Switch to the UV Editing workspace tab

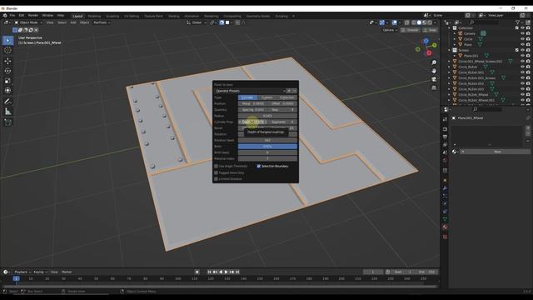click(132, 16)
